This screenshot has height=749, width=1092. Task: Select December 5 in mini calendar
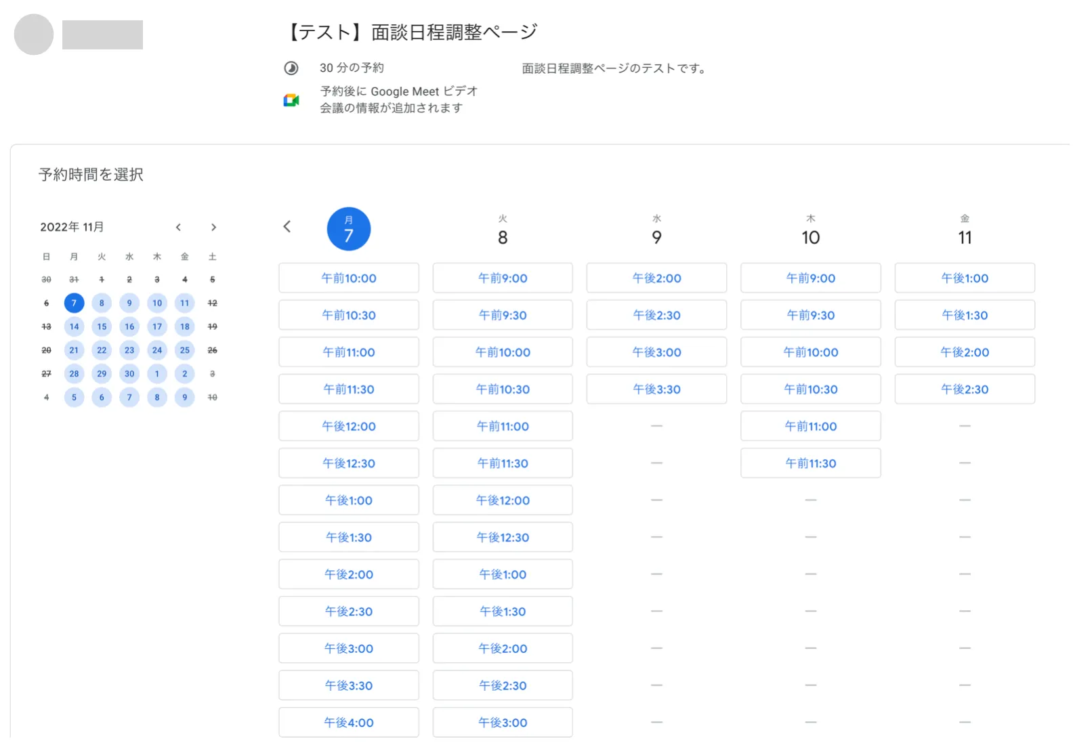point(74,398)
